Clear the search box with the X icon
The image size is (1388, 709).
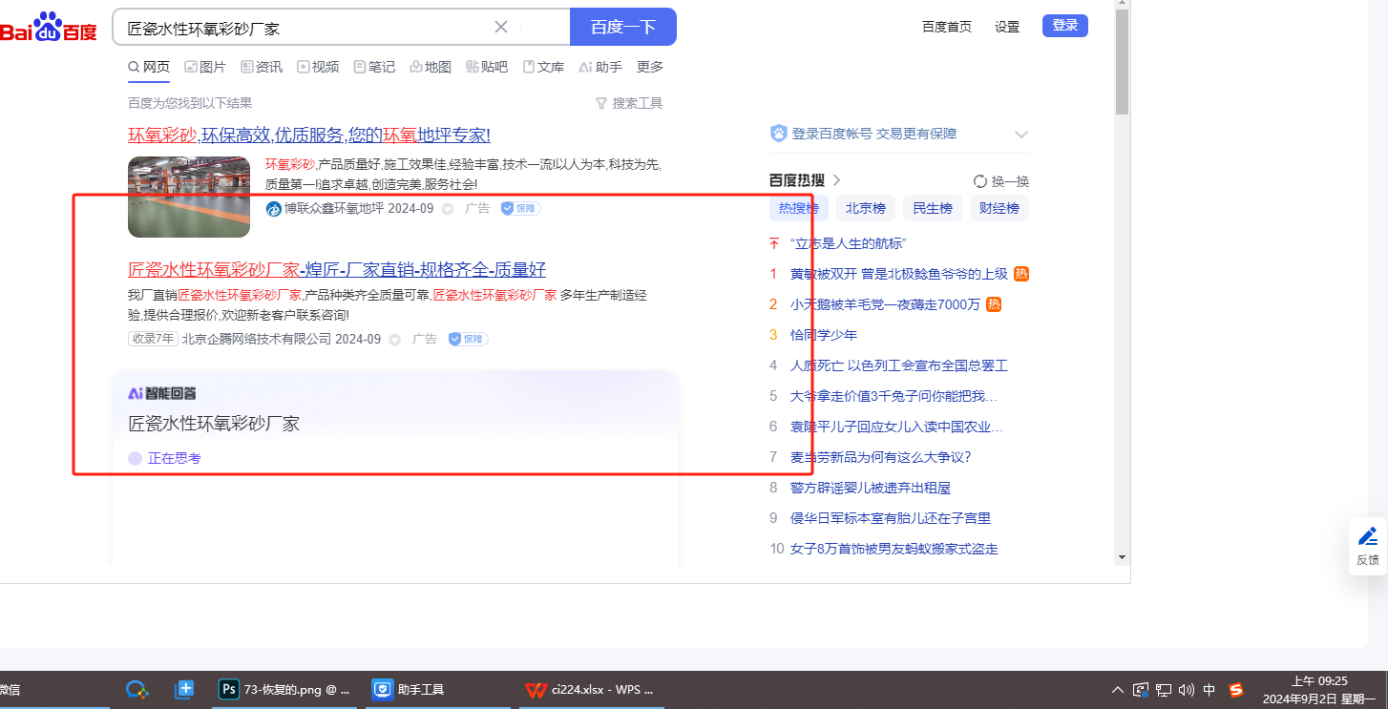point(500,27)
